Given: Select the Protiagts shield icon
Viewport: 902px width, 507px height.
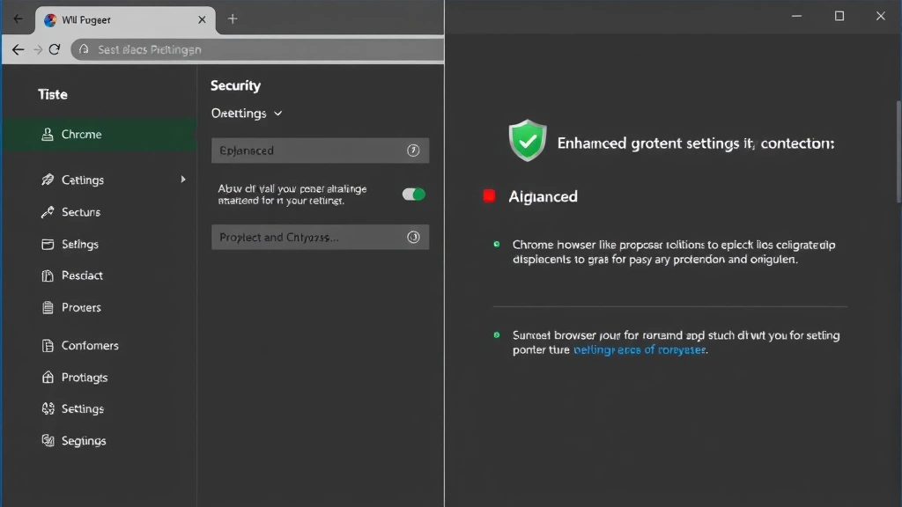Looking at the screenshot, I should coord(51,377).
